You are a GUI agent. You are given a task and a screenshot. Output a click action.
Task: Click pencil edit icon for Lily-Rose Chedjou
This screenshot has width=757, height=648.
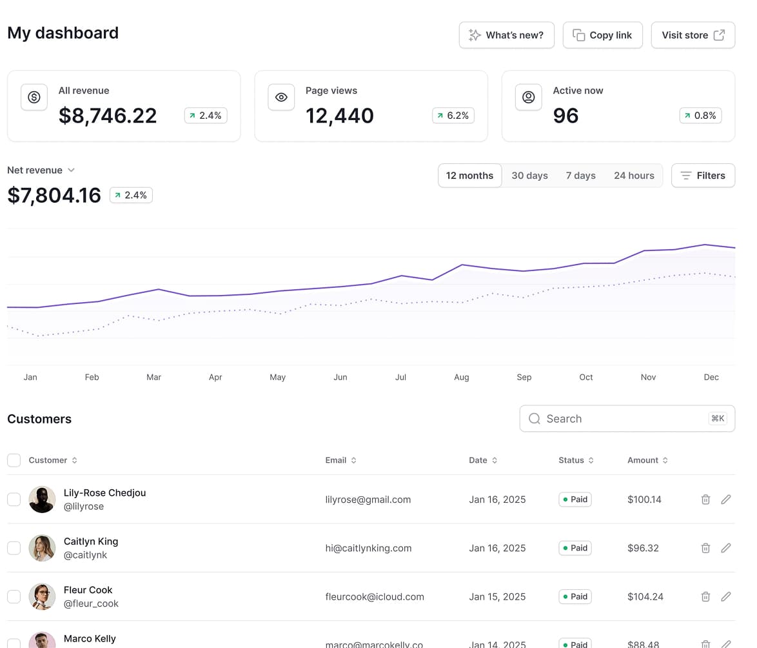tap(726, 500)
